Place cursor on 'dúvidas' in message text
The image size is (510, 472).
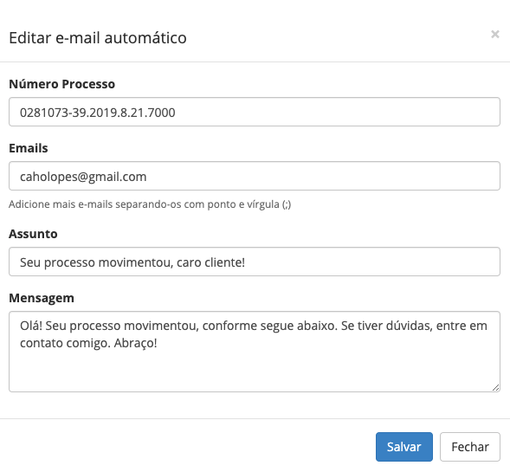pyautogui.click(x=410, y=326)
